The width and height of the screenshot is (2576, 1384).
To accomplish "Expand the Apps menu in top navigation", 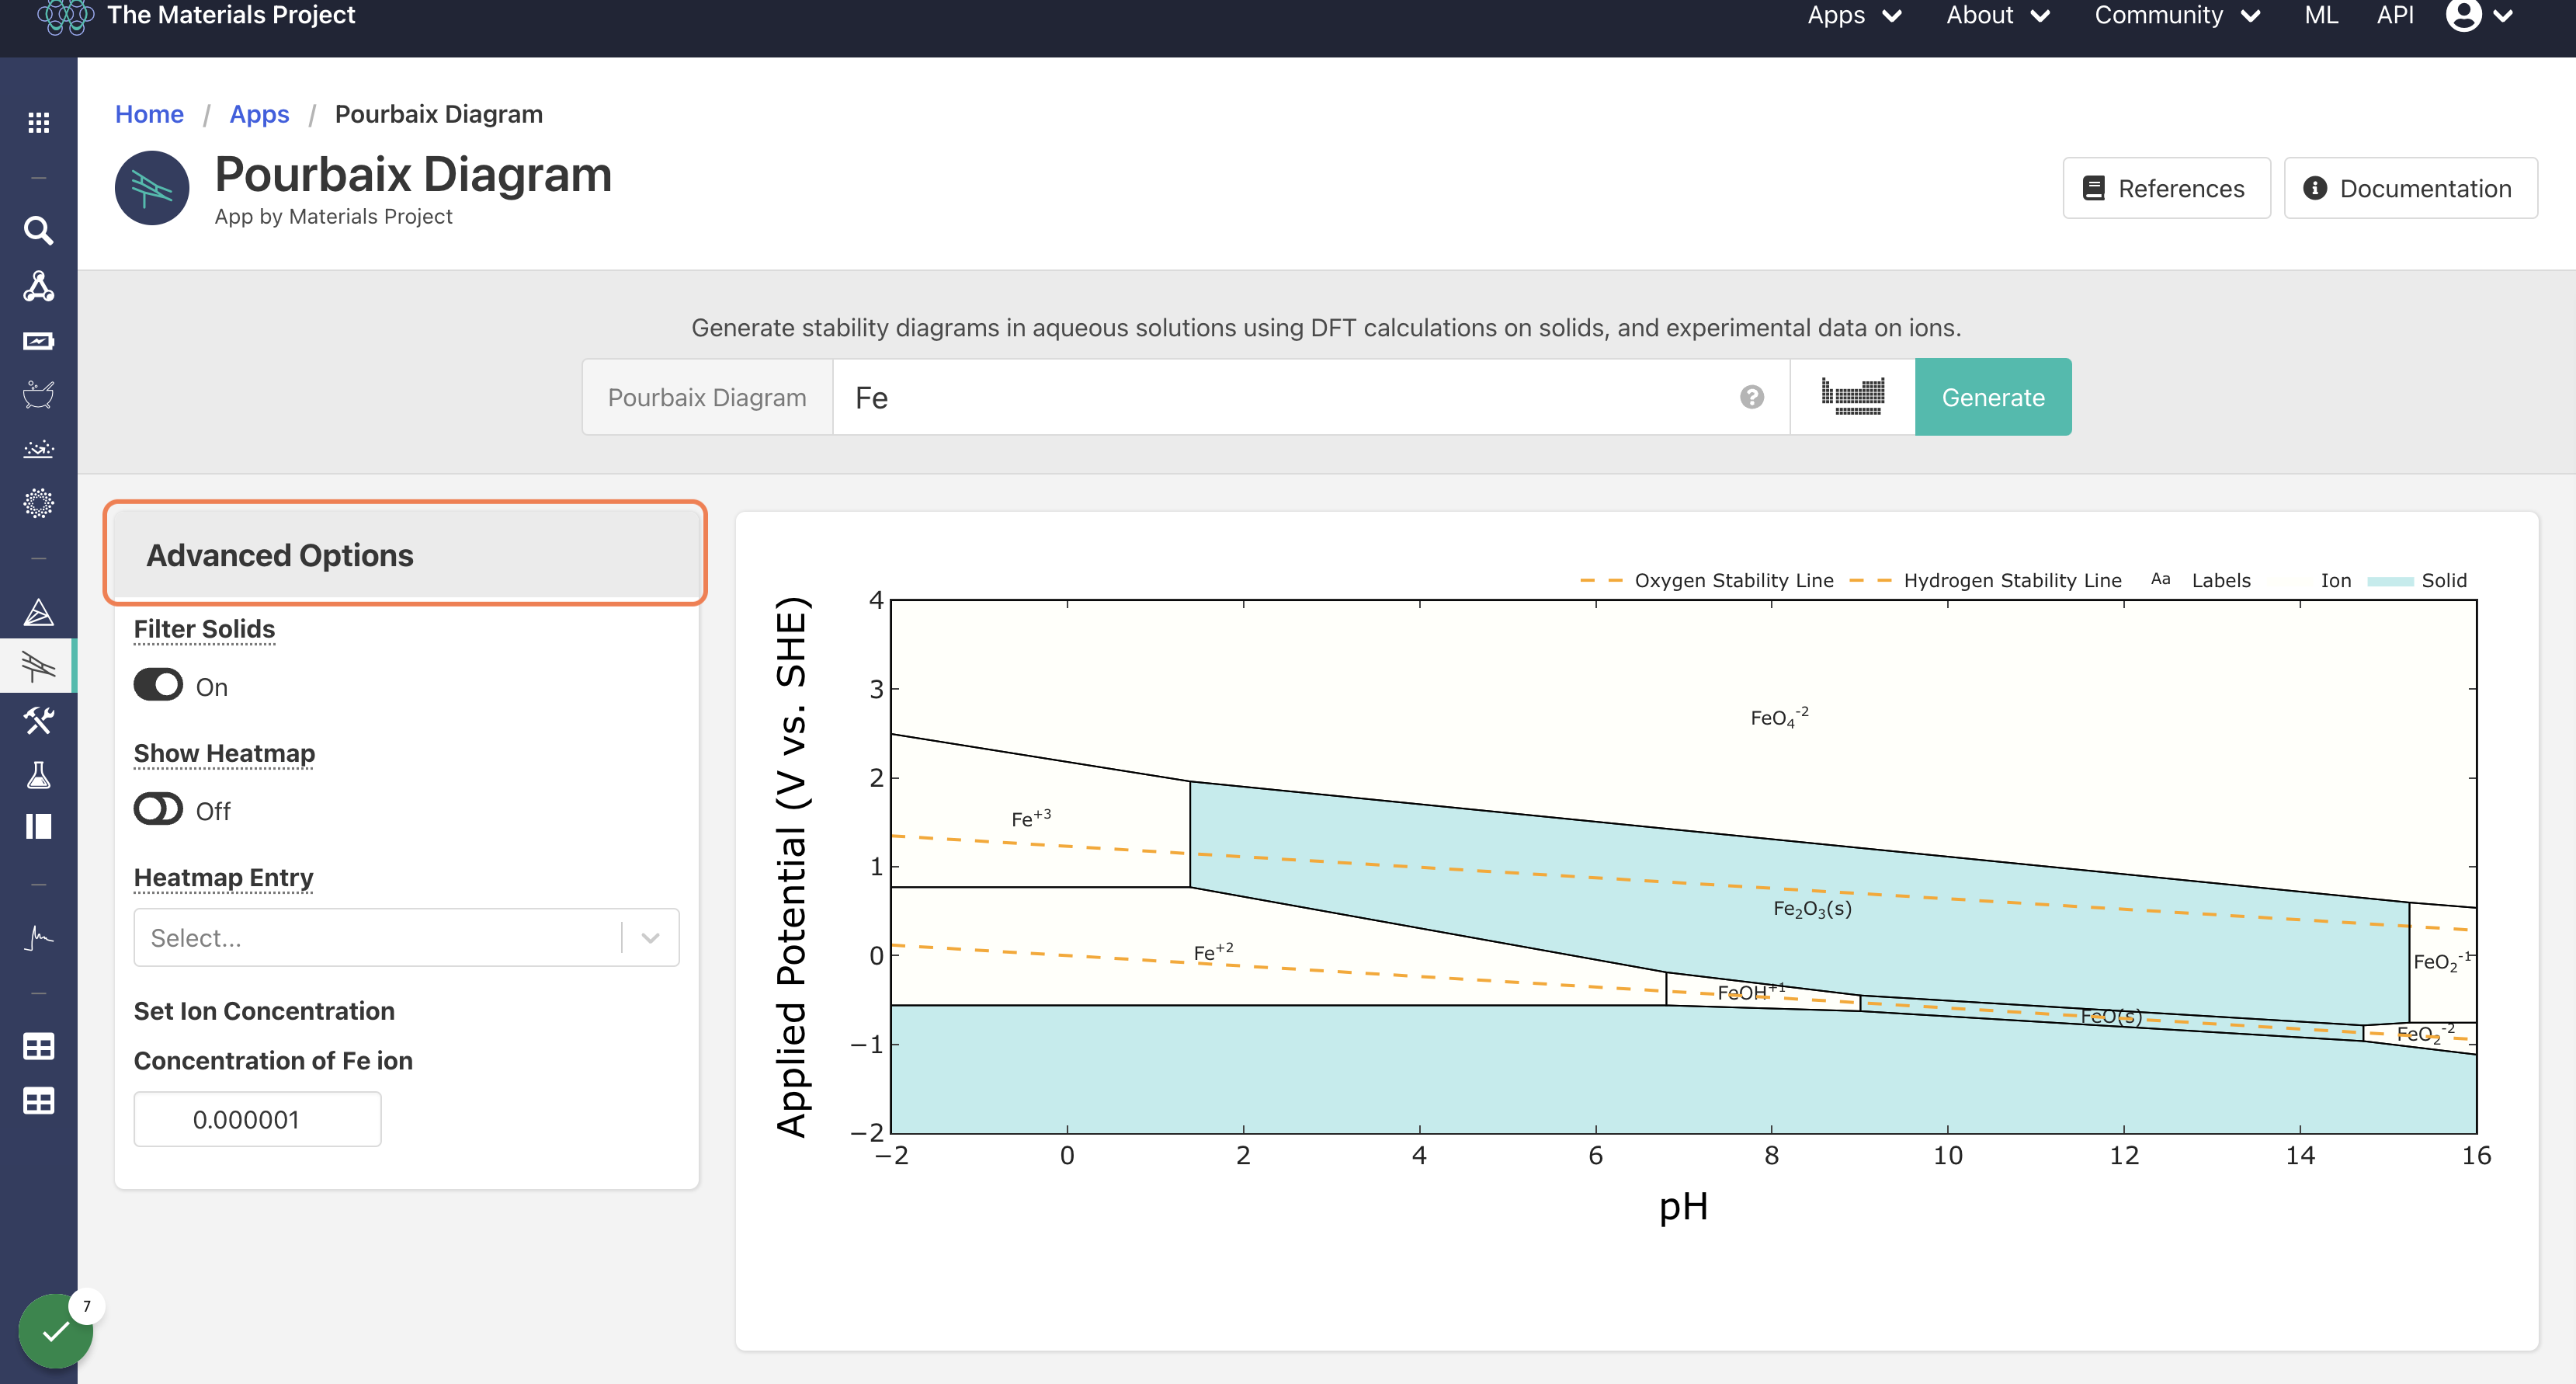I will [1853, 15].
